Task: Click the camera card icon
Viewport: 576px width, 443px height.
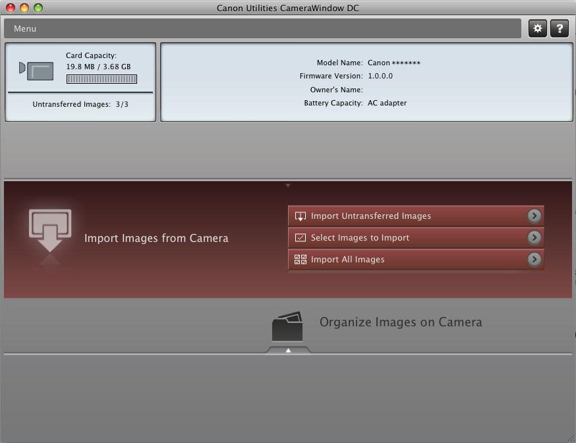Action: [x=36, y=71]
